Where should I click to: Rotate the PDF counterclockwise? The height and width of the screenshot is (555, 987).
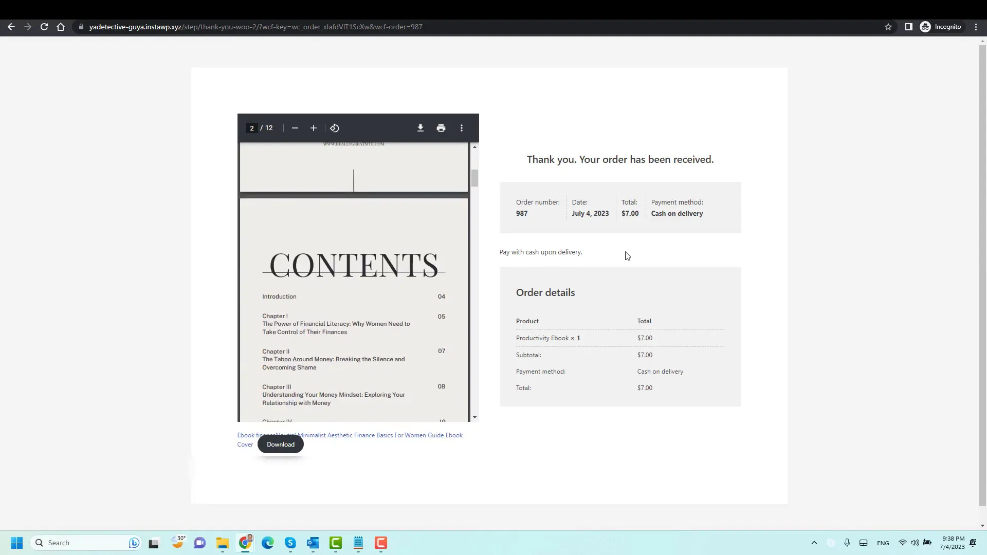[335, 128]
